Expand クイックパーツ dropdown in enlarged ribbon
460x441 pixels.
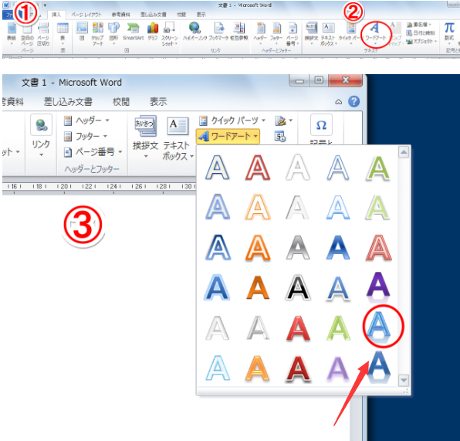263,120
